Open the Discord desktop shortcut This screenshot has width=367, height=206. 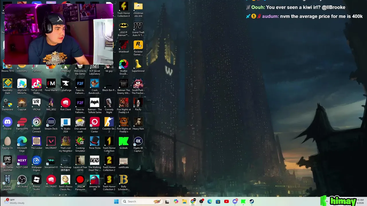pyautogui.click(x=7, y=123)
